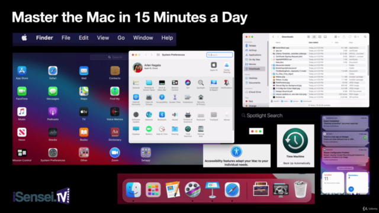
Task: Click Show All grid button in System Preferences
Action: pos(158,55)
